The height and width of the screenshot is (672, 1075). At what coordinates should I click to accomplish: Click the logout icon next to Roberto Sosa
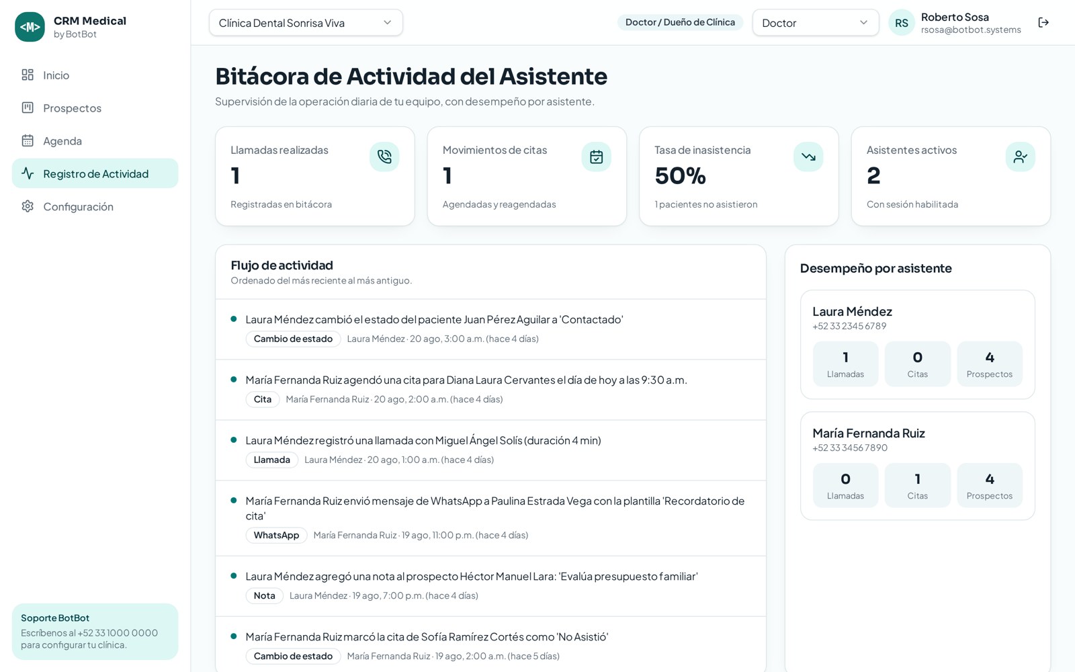1043,22
